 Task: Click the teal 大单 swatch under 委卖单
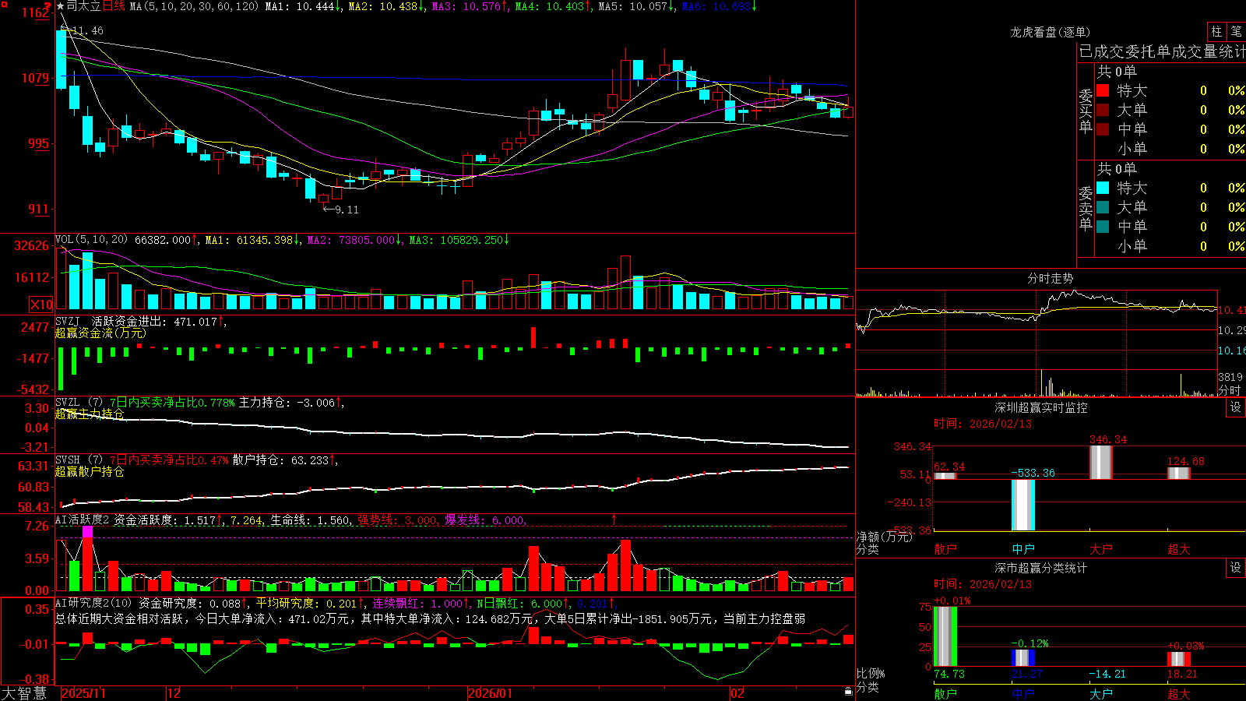coord(1103,207)
